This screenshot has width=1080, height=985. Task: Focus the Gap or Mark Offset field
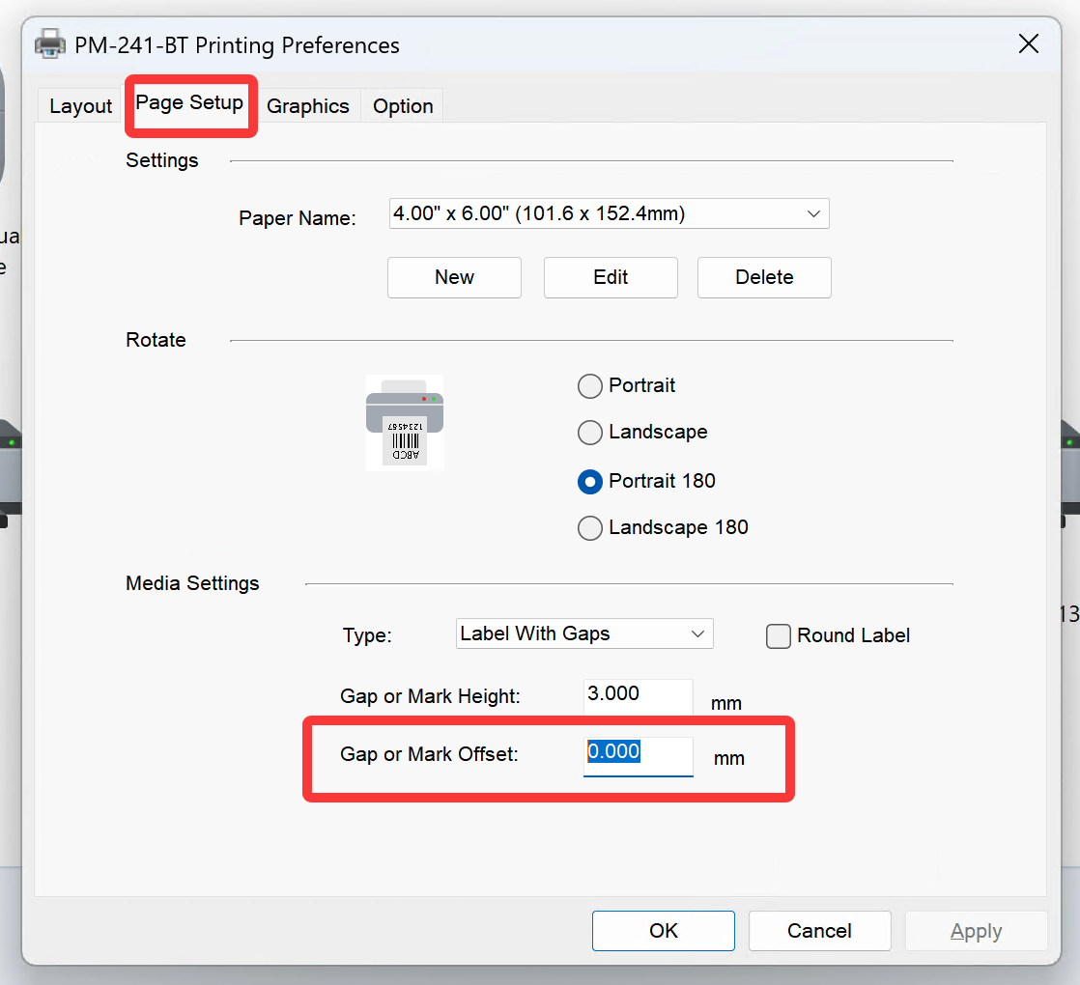tap(638, 754)
